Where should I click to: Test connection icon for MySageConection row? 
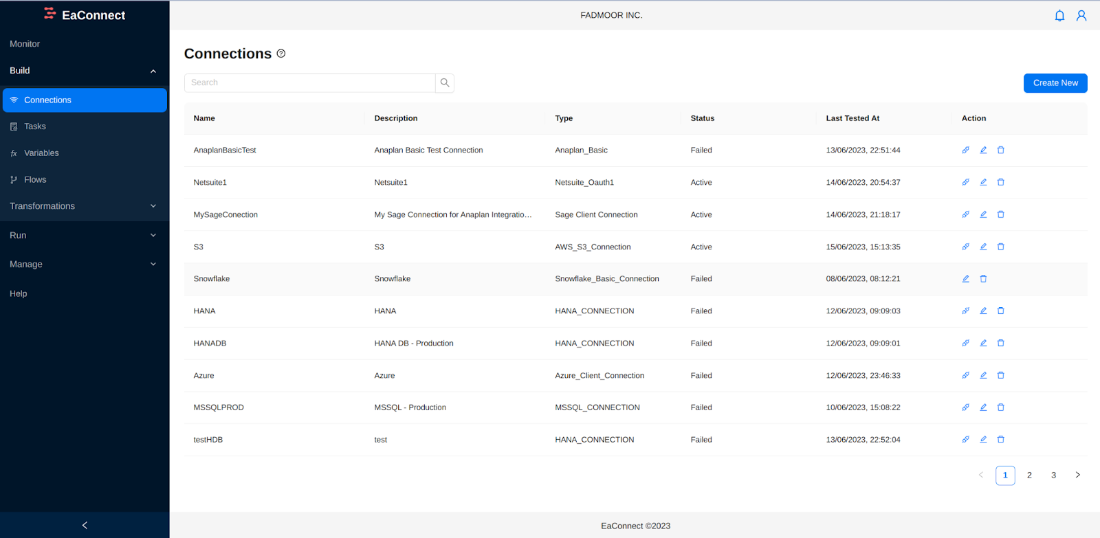coord(965,214)
